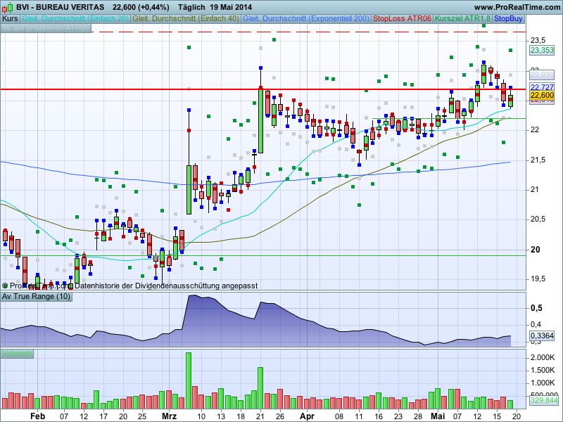
Task: Click the 21,5 price axis label
Action: pos(538,160)
